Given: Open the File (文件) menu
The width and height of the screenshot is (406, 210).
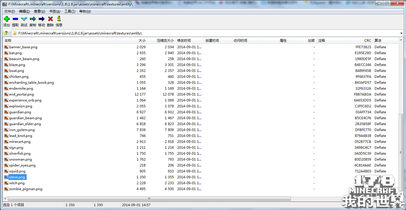Looking at the screenshot, I should 9,11.
